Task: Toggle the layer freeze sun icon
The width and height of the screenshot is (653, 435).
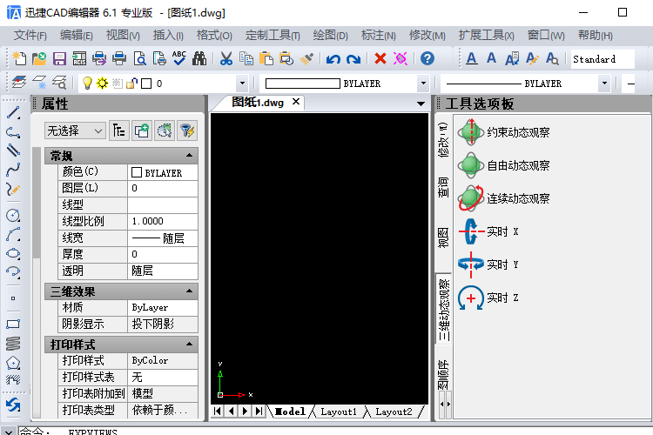Action: point(102,84)
